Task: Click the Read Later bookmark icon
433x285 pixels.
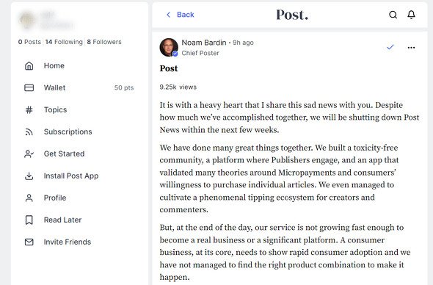Action: [x=29, y=220]
